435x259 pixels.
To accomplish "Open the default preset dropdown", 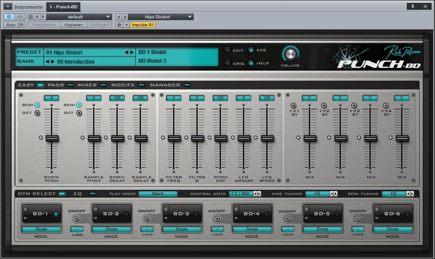I will pyautogui.click(x=79, y=17).
